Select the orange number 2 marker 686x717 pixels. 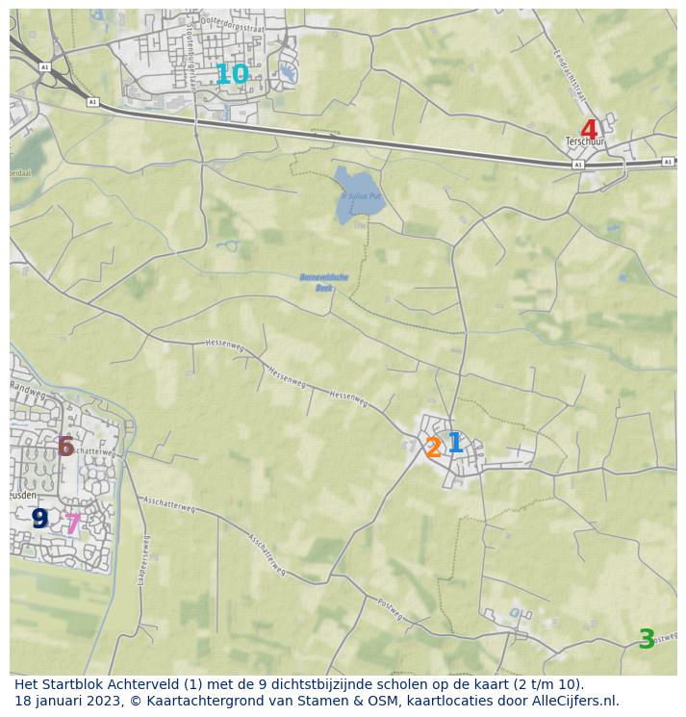click(433, 448)
